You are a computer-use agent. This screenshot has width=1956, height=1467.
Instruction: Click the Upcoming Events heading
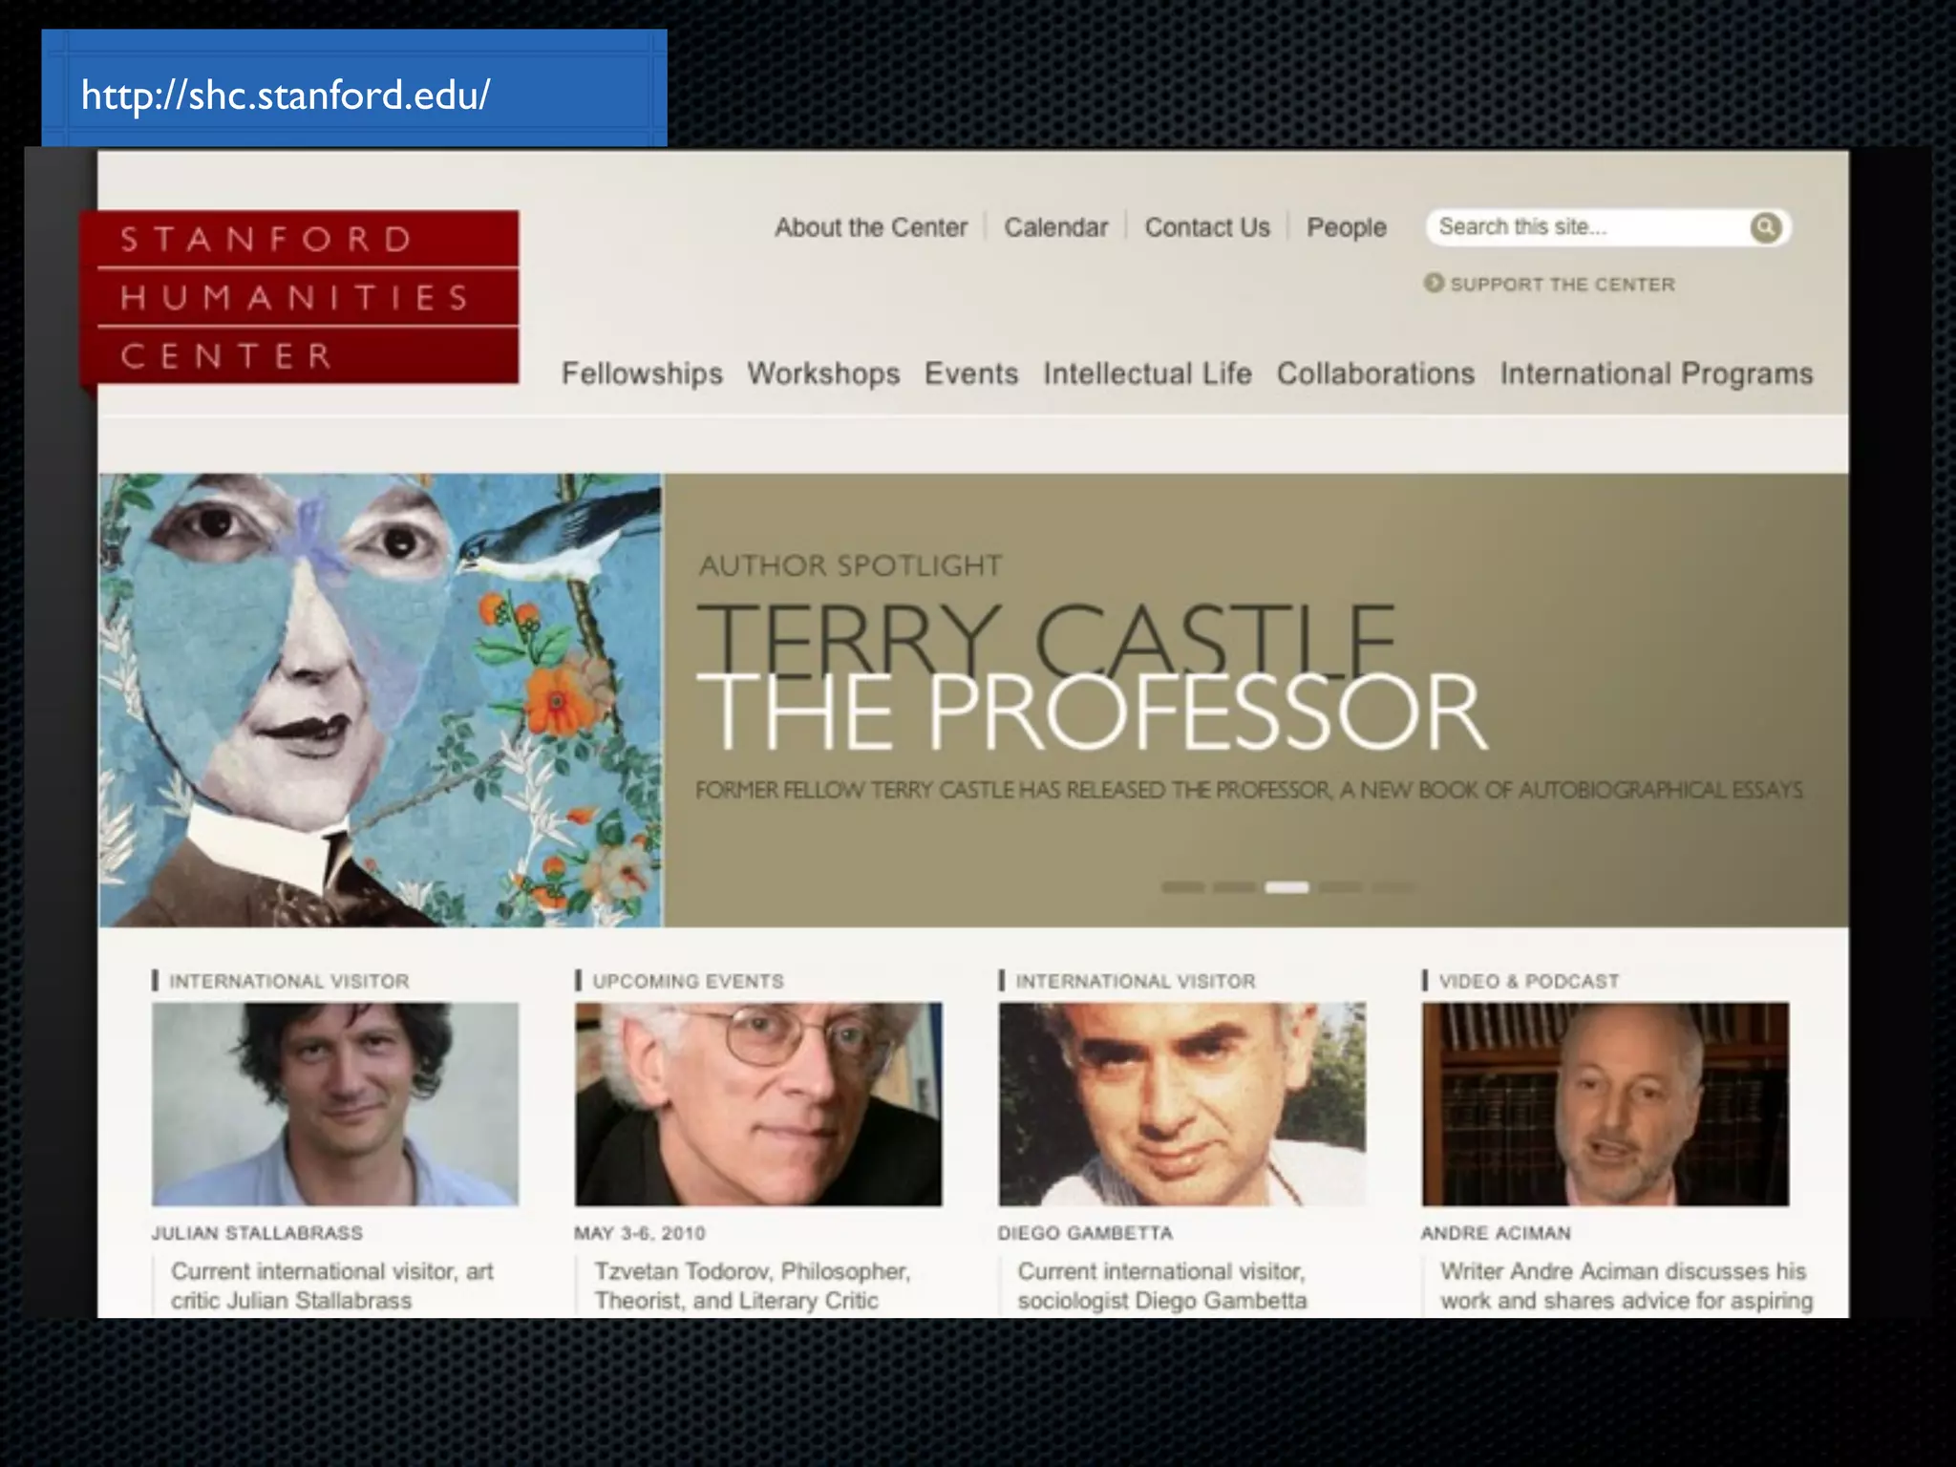tap(688, 981)
